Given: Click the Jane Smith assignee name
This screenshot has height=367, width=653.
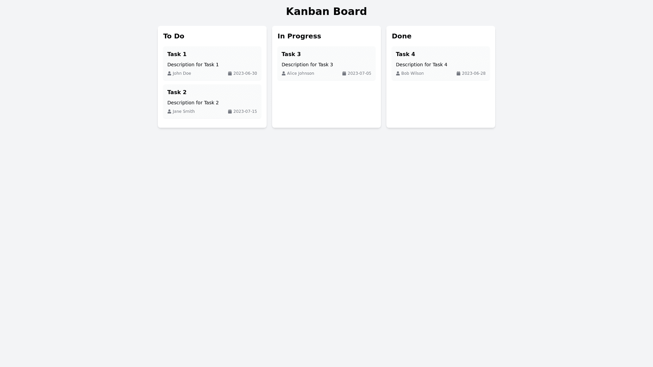Looking at the screenshot, I should tap(184, 111).
